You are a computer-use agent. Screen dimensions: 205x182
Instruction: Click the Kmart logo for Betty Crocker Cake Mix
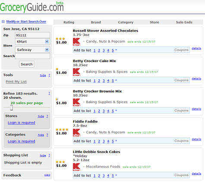[76, 72]
